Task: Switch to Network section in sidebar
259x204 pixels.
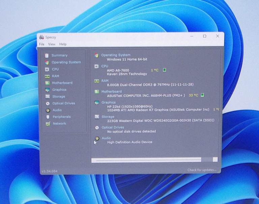Action: 59,124
